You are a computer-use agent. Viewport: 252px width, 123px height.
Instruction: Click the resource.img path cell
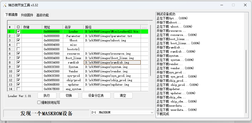[112, 53]
